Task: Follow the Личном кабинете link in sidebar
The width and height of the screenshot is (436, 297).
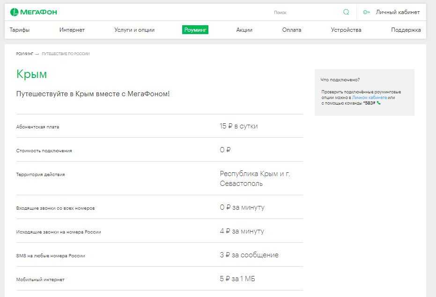Action: (x=369, y=98)
